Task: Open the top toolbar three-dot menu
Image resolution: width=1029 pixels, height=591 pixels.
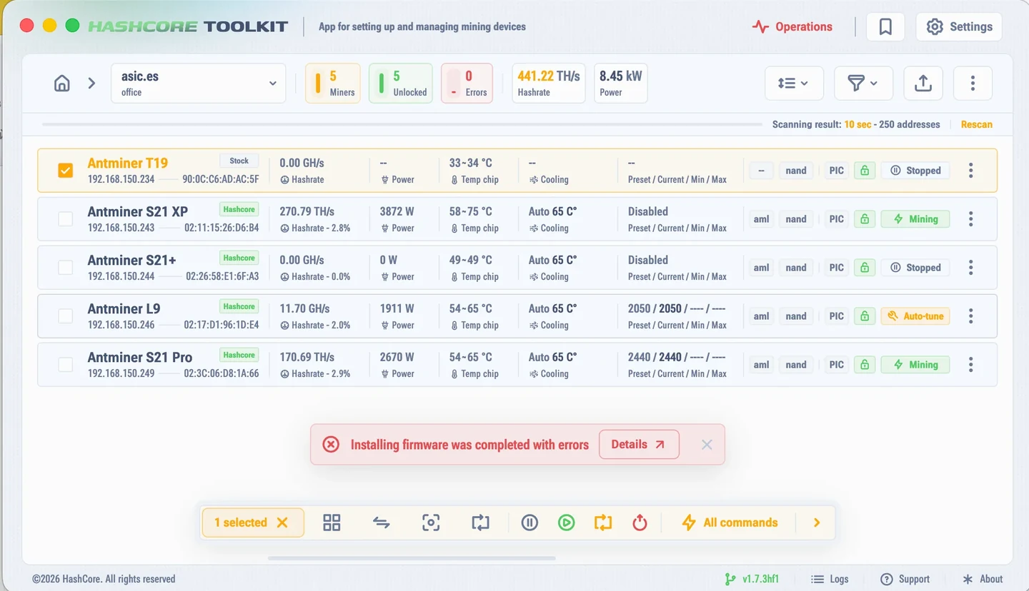Action: pos(973,84)
